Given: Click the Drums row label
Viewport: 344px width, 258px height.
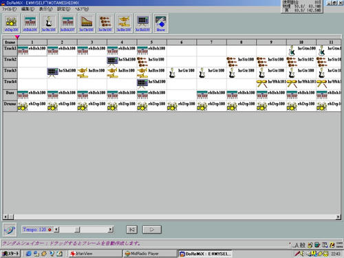Looking at the screenshot, I should (x=10, y=106).
